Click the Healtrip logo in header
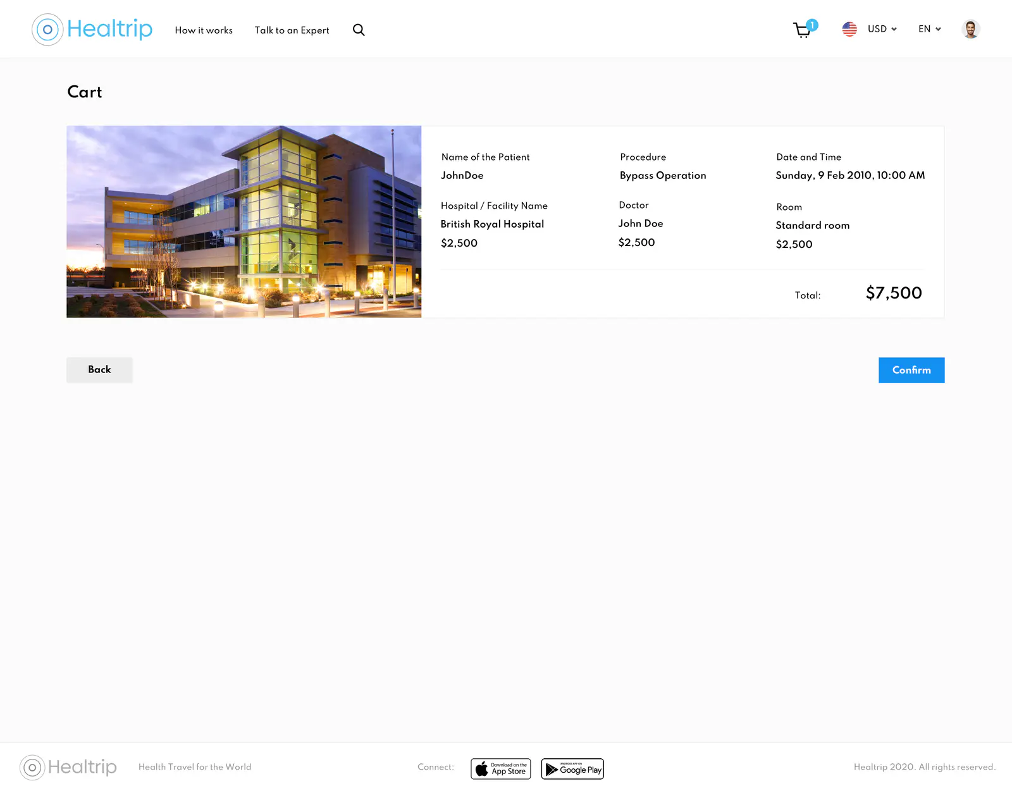The width and height of the screenshot is (1012, 793). tap(92, 29)
